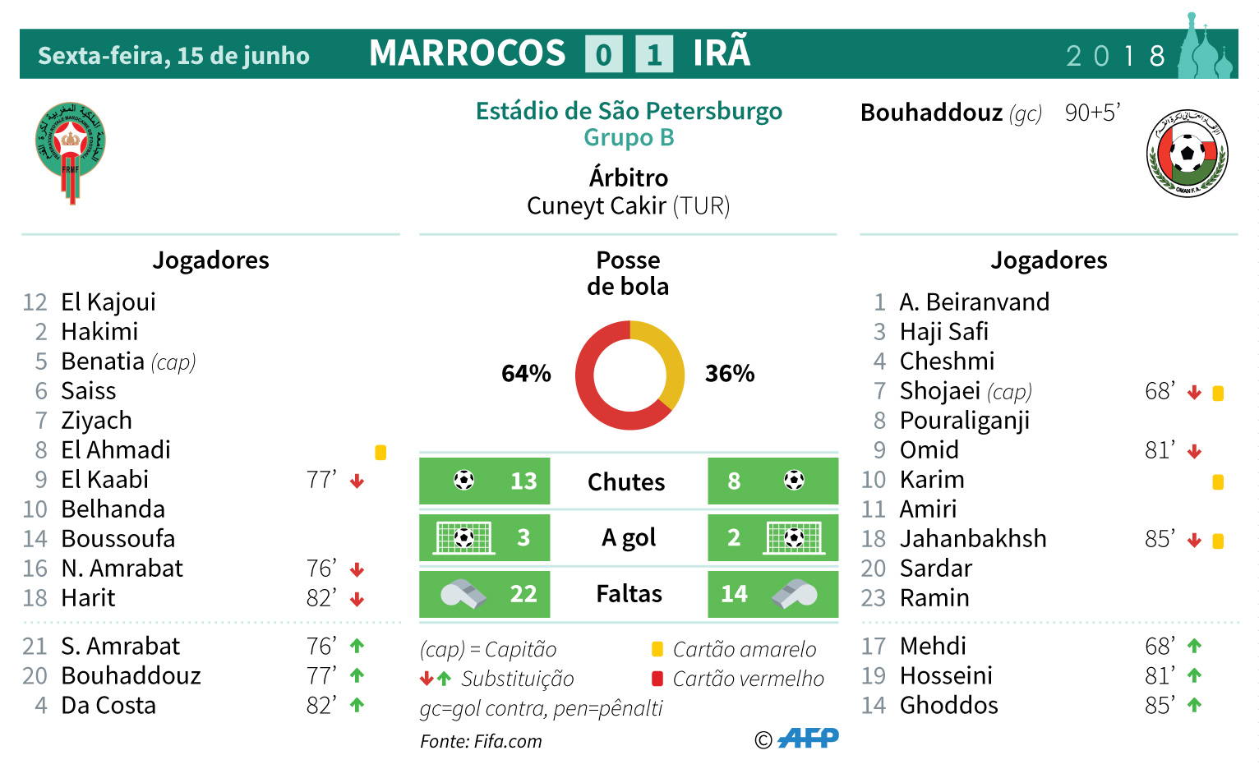Click the green arrow beside Bouhaddouz's 77'
Screen dimensions: 1259x769
(x=357, y=675)
